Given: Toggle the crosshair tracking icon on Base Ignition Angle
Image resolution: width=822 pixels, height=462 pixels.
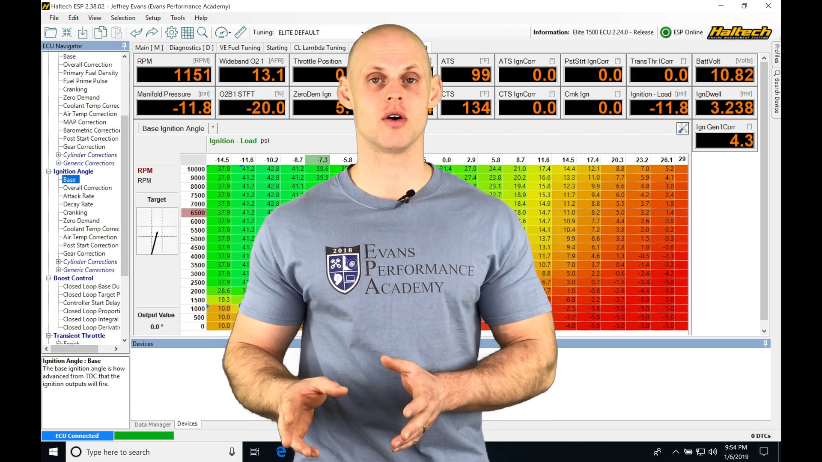Looking at the screenshot, I should coord(682,128).
